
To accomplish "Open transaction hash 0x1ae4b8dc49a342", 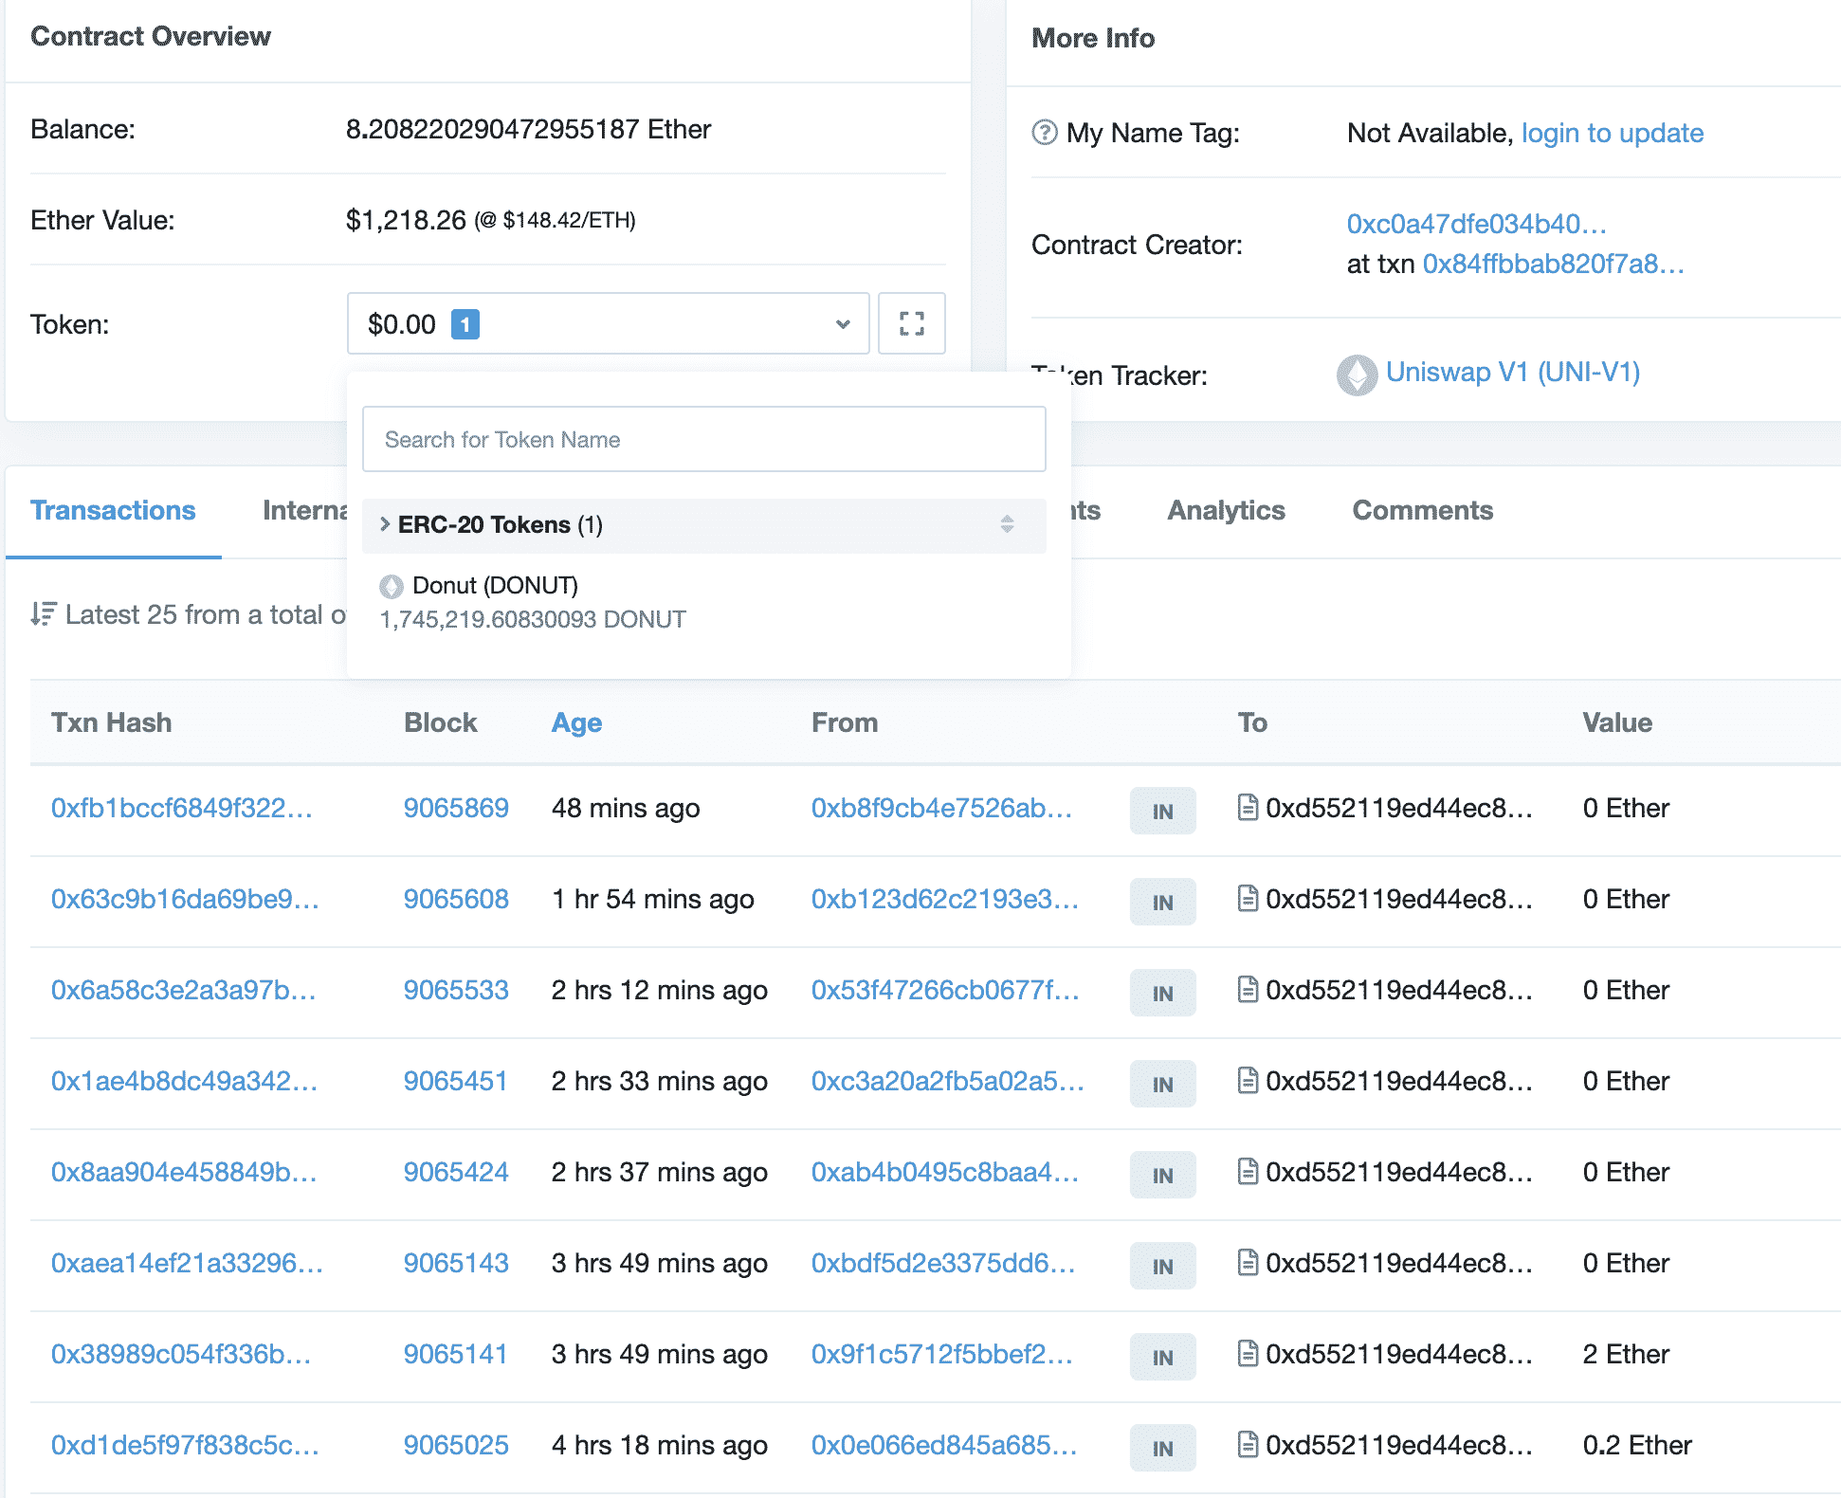I will (184, 1081).
